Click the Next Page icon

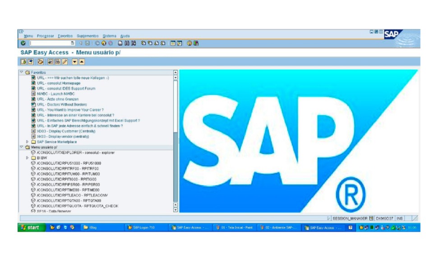tap(157, 43)
